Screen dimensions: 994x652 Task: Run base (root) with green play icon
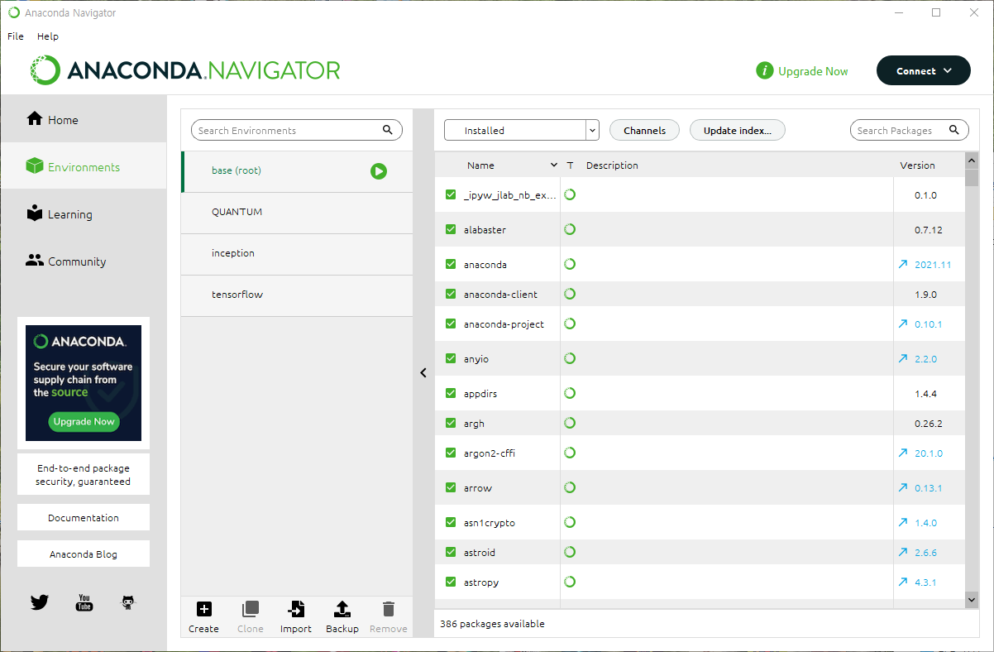[x=379, y=171]
